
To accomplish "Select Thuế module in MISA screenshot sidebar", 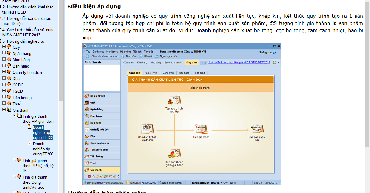I will click(102, 163).
